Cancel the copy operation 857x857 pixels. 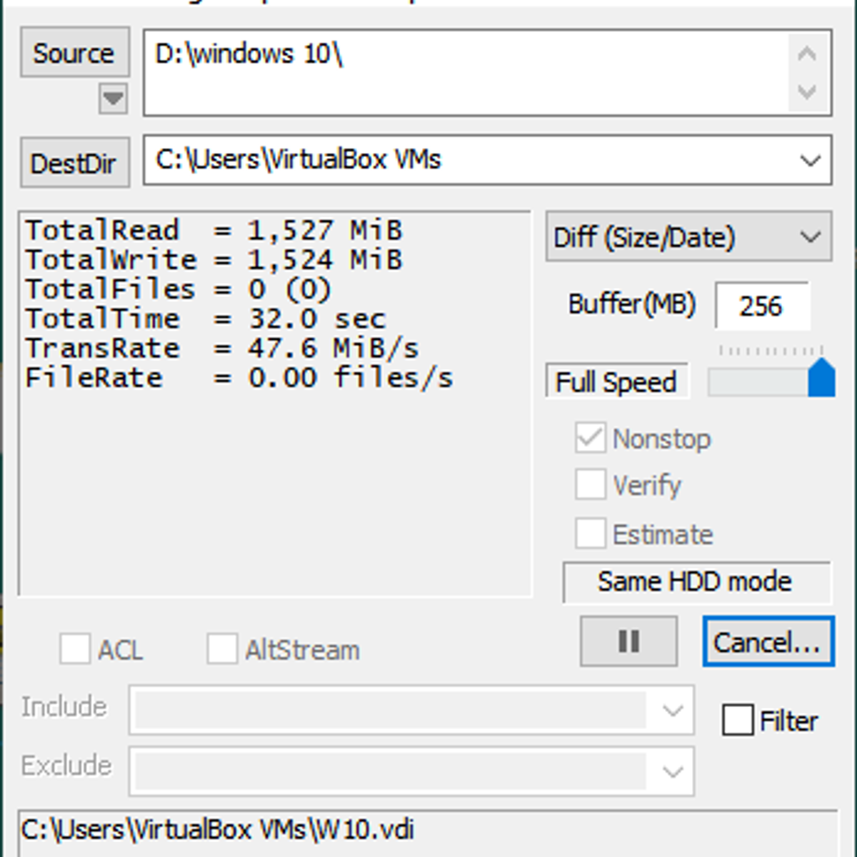click(768, 641)
